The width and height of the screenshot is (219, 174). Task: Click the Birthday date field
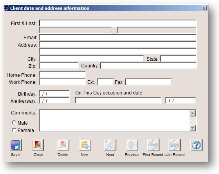54,94
